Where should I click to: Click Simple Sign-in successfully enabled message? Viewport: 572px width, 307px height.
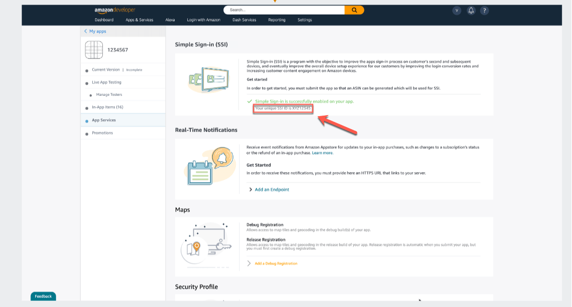[x=304, y=101]
